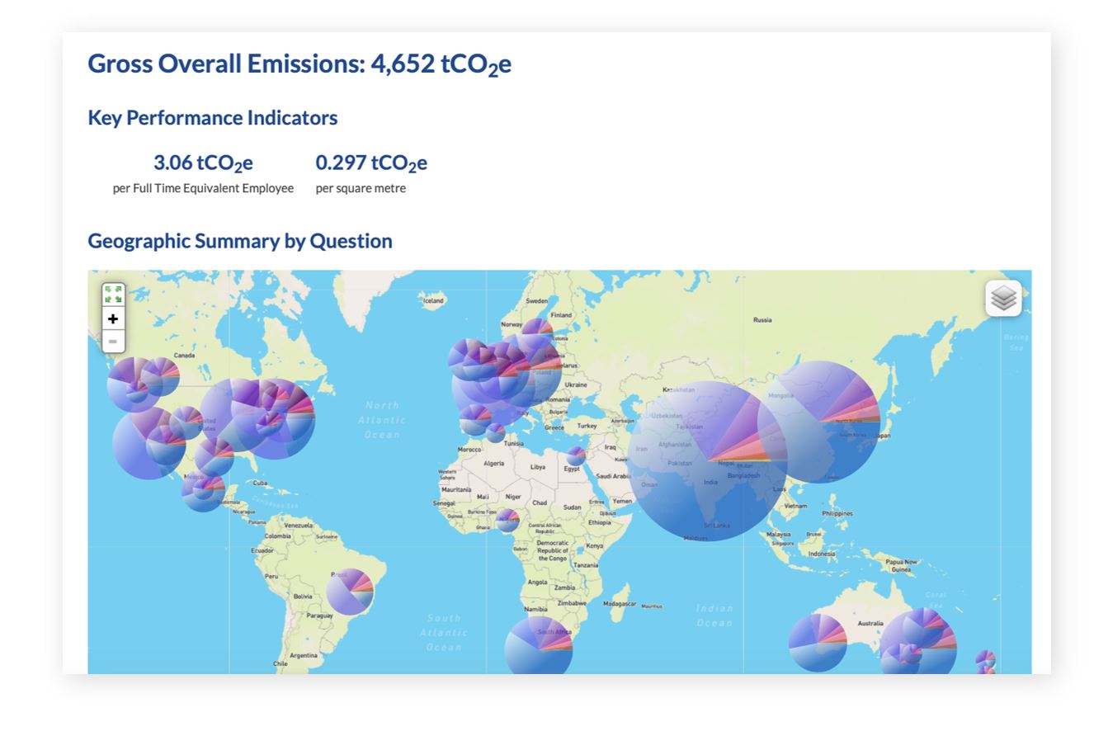Click the Libya label on the map
The width and height of the screenshot is (1094, 750).
pos(537,466)
